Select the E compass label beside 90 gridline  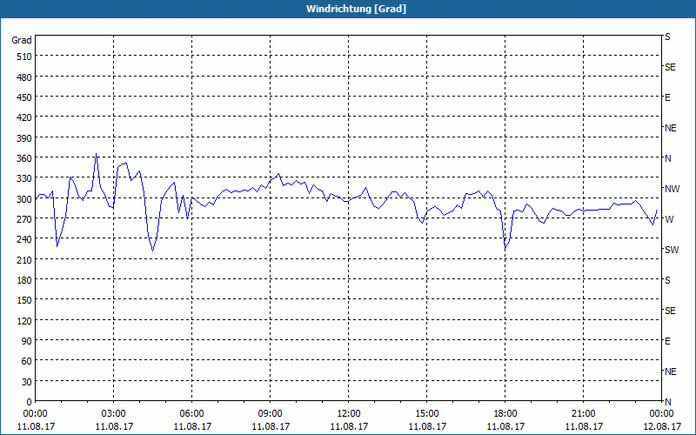667,341
